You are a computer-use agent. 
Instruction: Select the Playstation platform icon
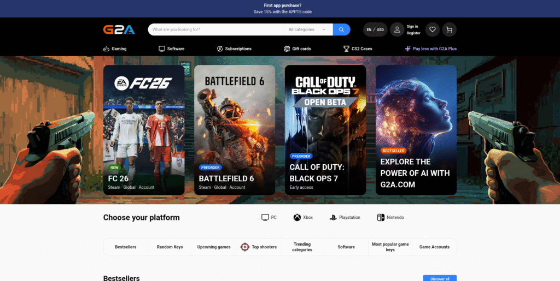point(333,218)
